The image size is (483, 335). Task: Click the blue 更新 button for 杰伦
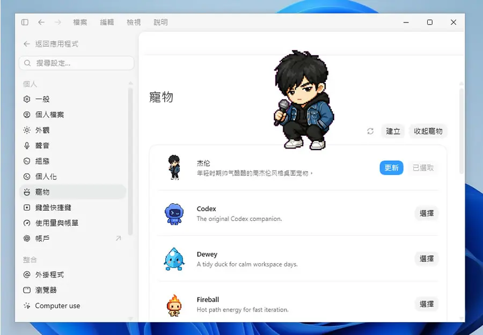392,168
